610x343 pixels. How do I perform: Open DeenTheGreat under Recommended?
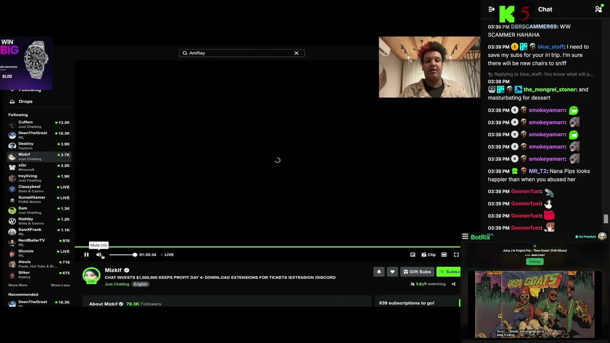(x=39, y=303)
